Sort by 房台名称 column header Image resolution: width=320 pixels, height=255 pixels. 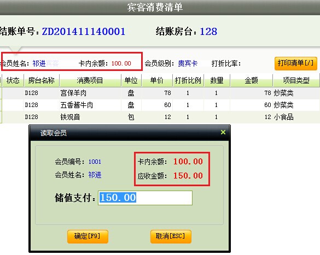[x=42, y=80]
